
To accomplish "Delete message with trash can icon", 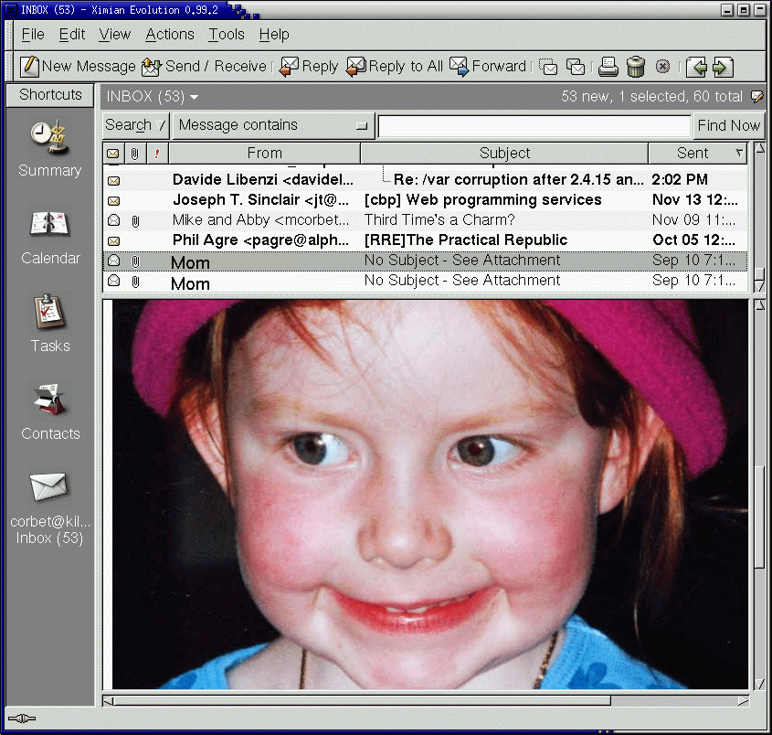I will [x=636, y=67].
